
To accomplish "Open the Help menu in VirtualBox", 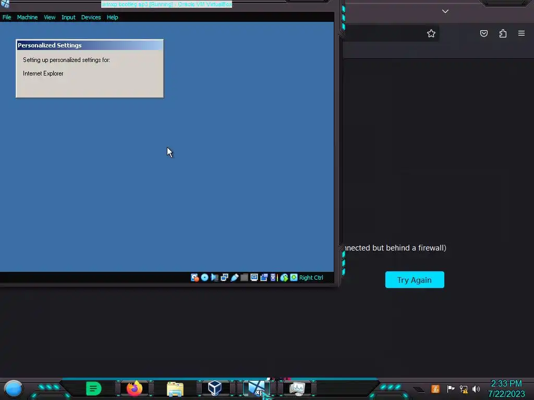I will [113, 17].
